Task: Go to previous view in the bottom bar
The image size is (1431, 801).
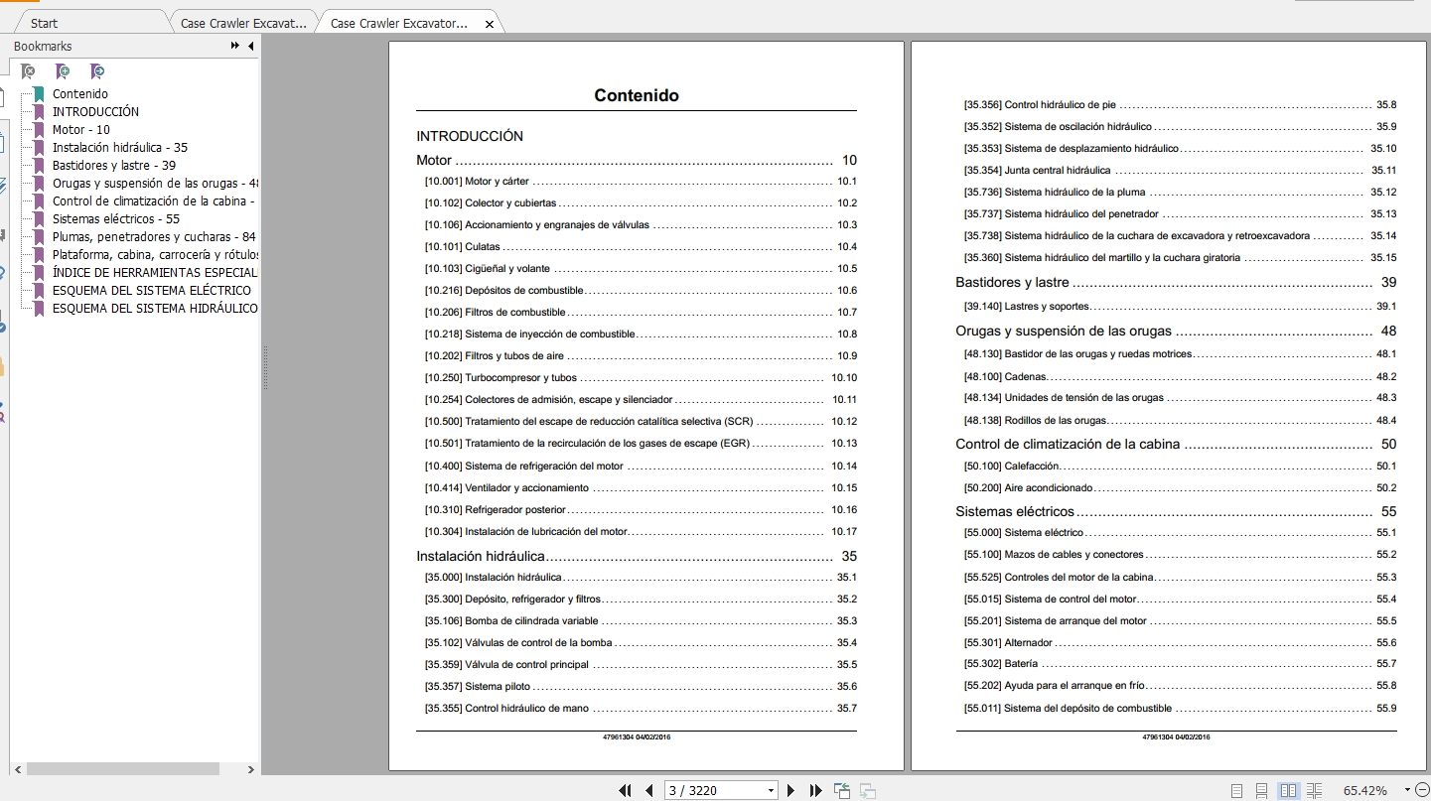Action: [842, 791]
